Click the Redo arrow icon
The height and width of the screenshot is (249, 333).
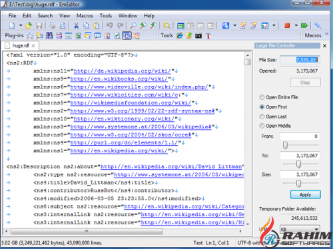(120, 25)
